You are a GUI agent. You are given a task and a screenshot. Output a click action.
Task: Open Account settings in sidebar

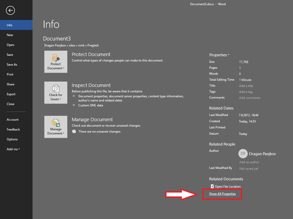[13, 120]
